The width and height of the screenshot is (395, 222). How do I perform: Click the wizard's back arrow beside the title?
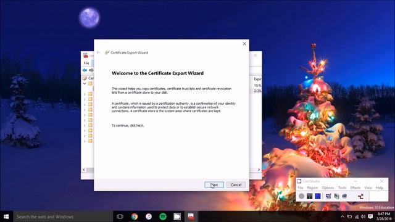tap(99, 52)
